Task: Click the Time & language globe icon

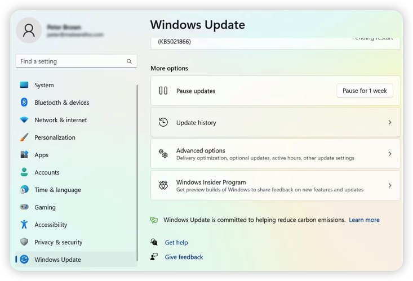Action: coord(24,189)
